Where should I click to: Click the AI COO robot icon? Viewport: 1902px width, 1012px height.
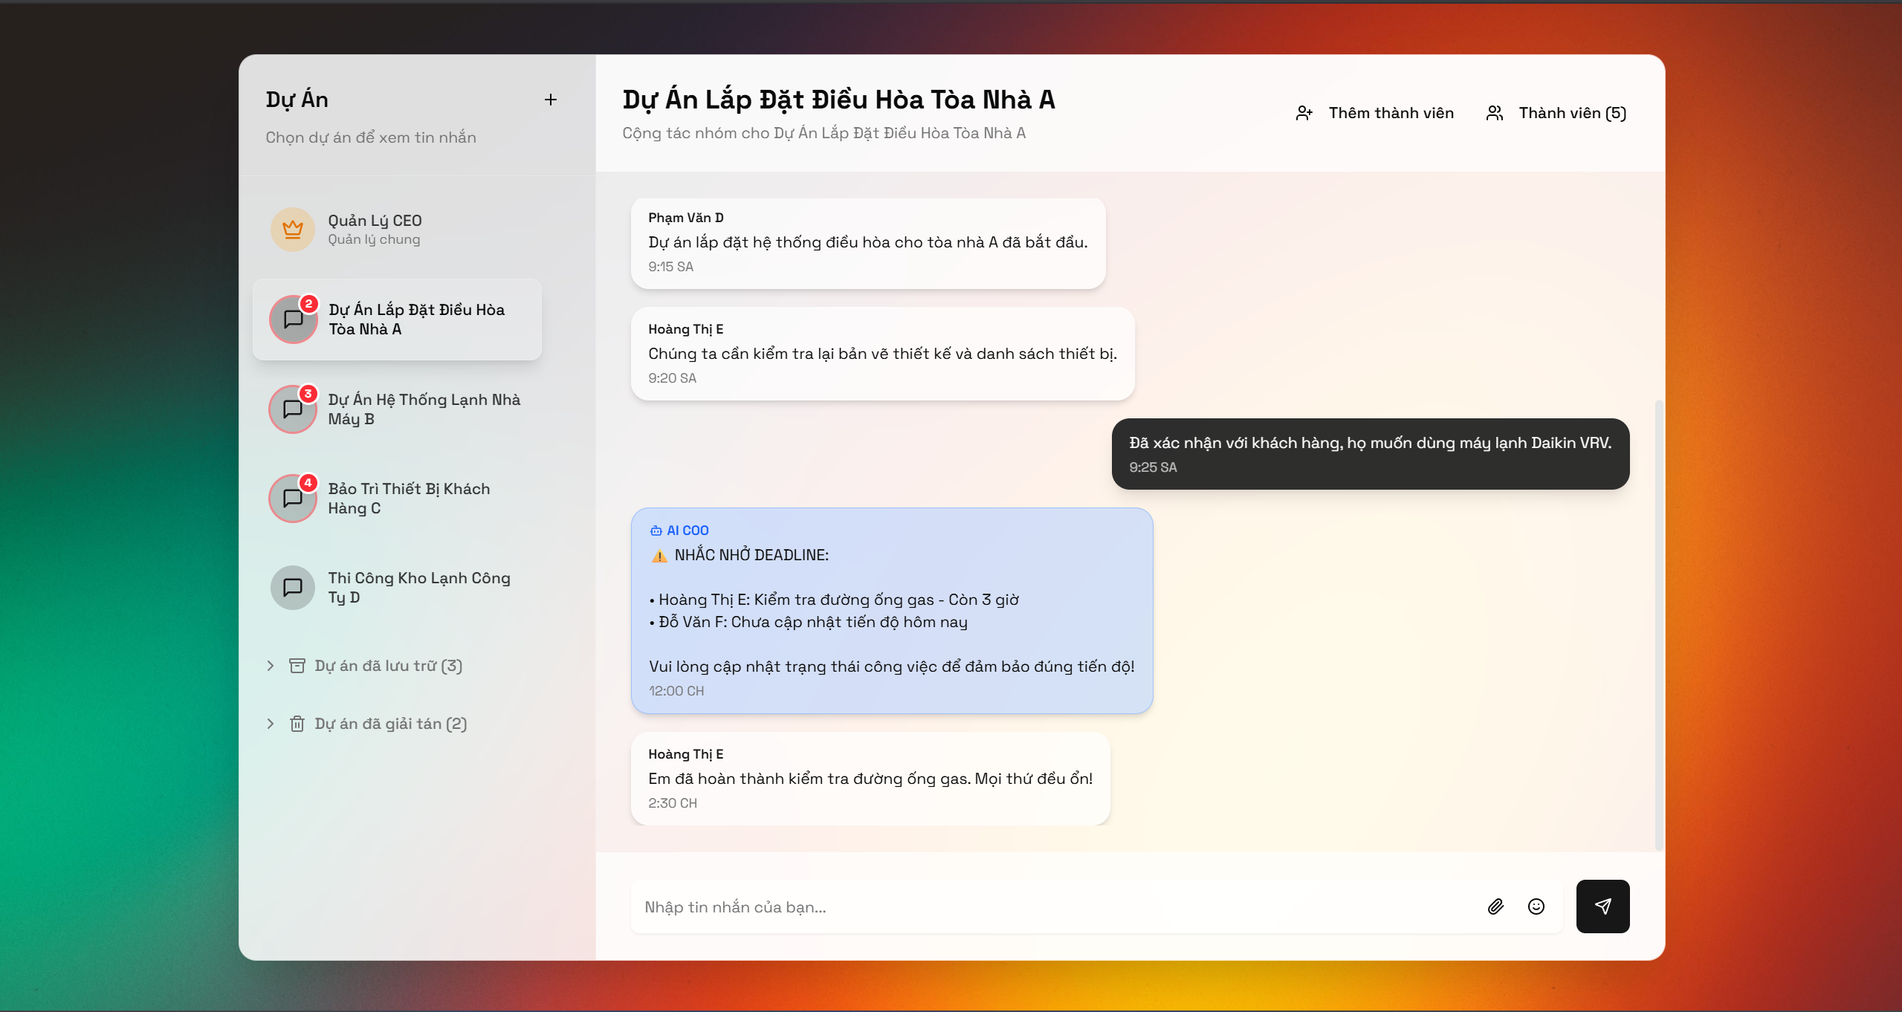[656, 530]
